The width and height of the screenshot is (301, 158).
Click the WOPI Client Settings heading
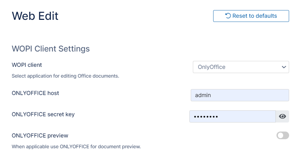(51, 48)
